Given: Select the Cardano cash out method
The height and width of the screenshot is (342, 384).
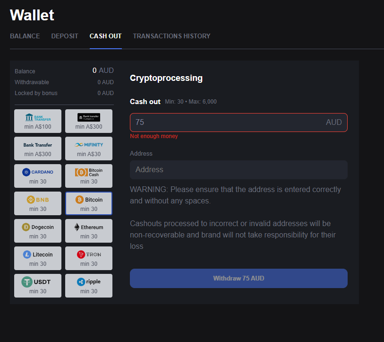Looking at the screenshot, I should 38,176.
